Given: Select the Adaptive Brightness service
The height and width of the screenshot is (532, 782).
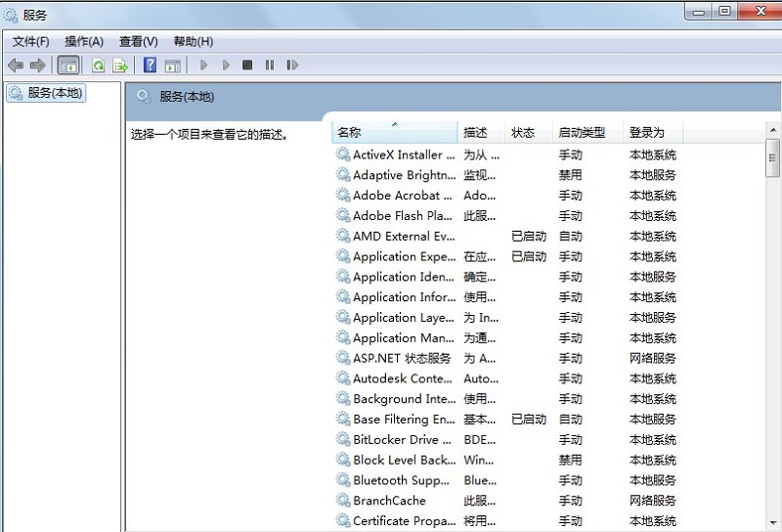Looking at the screenshot, I should [506, 175].
